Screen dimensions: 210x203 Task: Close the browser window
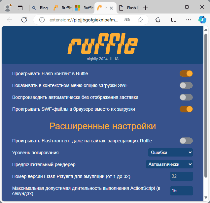point(202,7)
